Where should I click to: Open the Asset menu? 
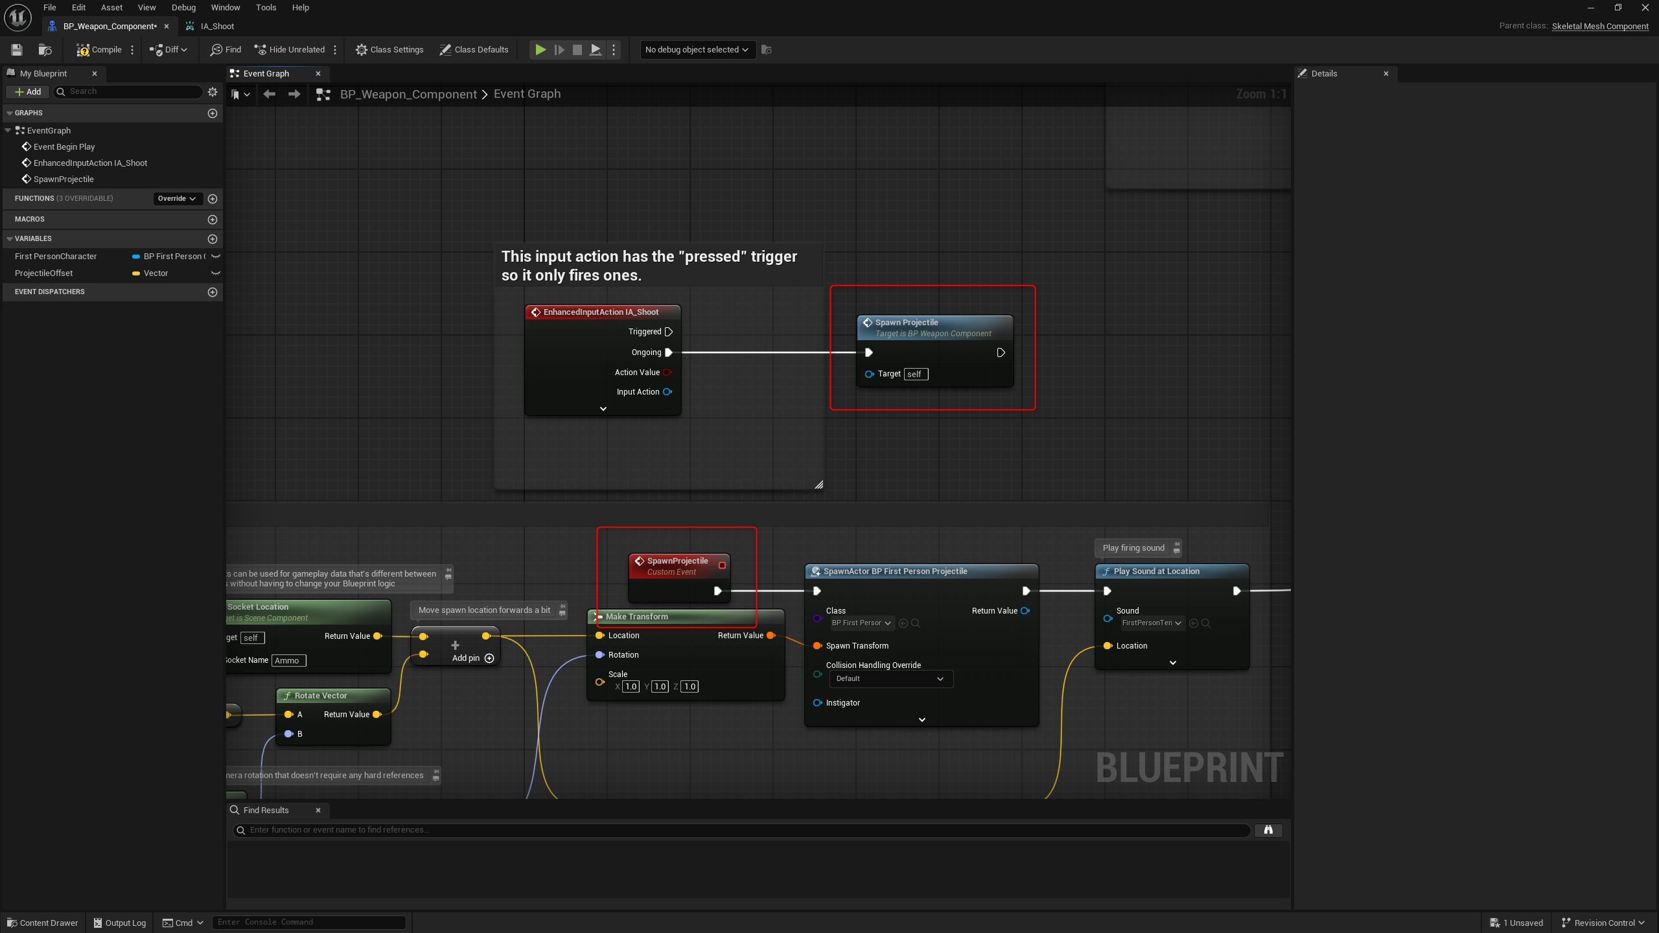[x=111, y=8]
